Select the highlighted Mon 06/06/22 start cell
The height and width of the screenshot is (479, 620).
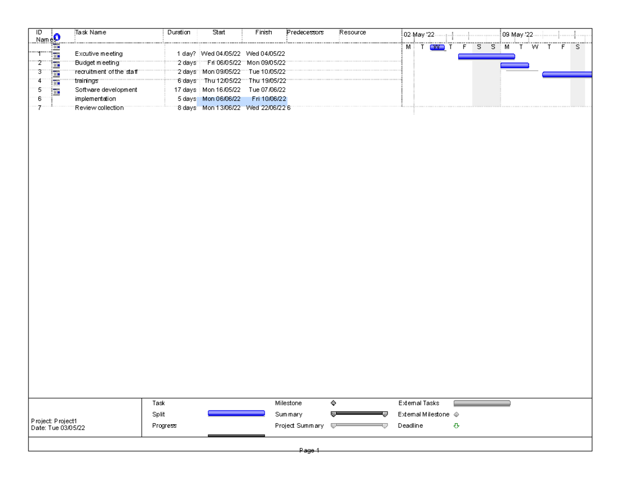(221, 99)
